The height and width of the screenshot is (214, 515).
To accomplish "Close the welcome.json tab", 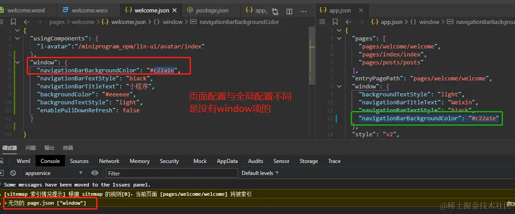I will 175,11.
